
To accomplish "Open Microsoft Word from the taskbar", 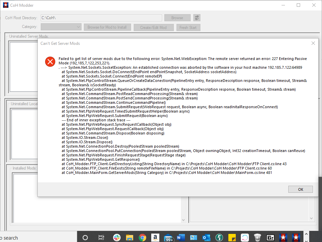I will click(x=181, y=238).
